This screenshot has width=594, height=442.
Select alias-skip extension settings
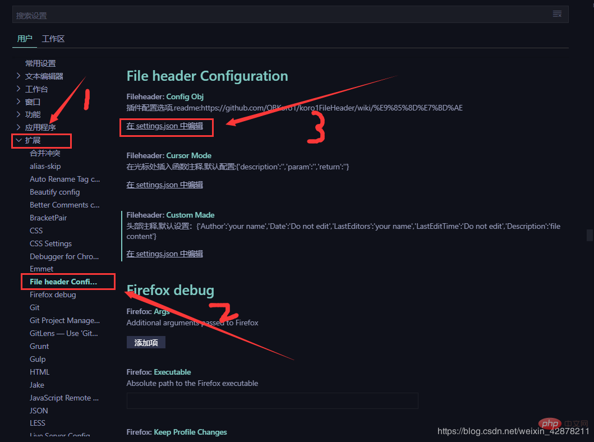(x=45, y=166)
